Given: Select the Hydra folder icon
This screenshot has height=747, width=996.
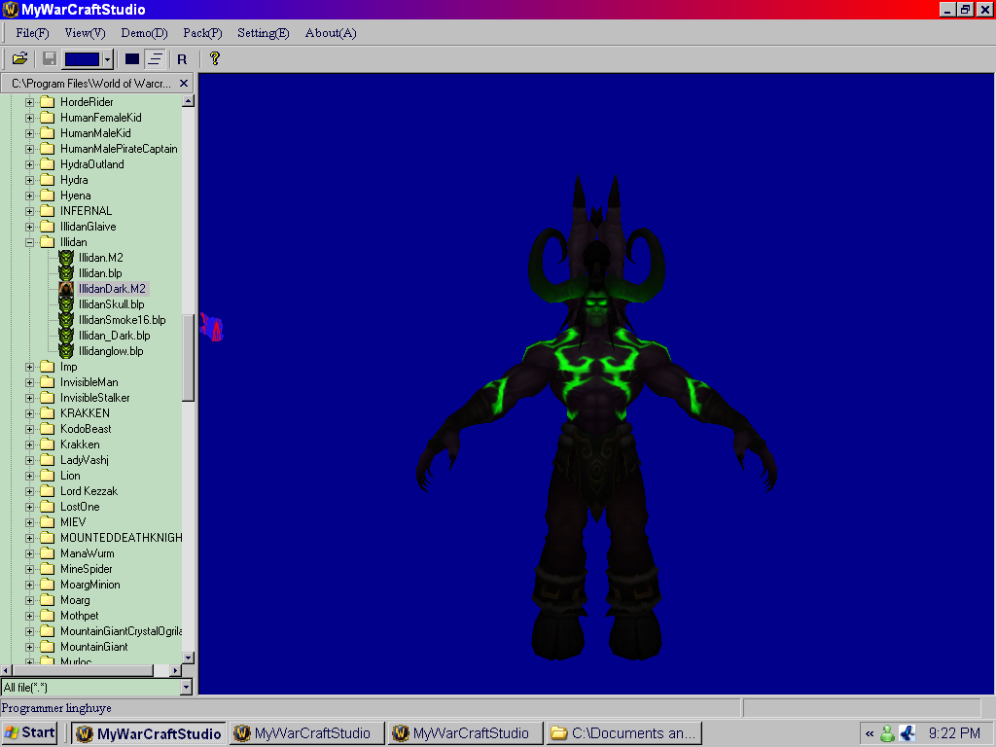Looking at the screenshot, I should (x=47, y=180).
